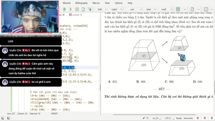
Task: Click the figure label (I) in the large frustum
Action: [x=144, y=56]
